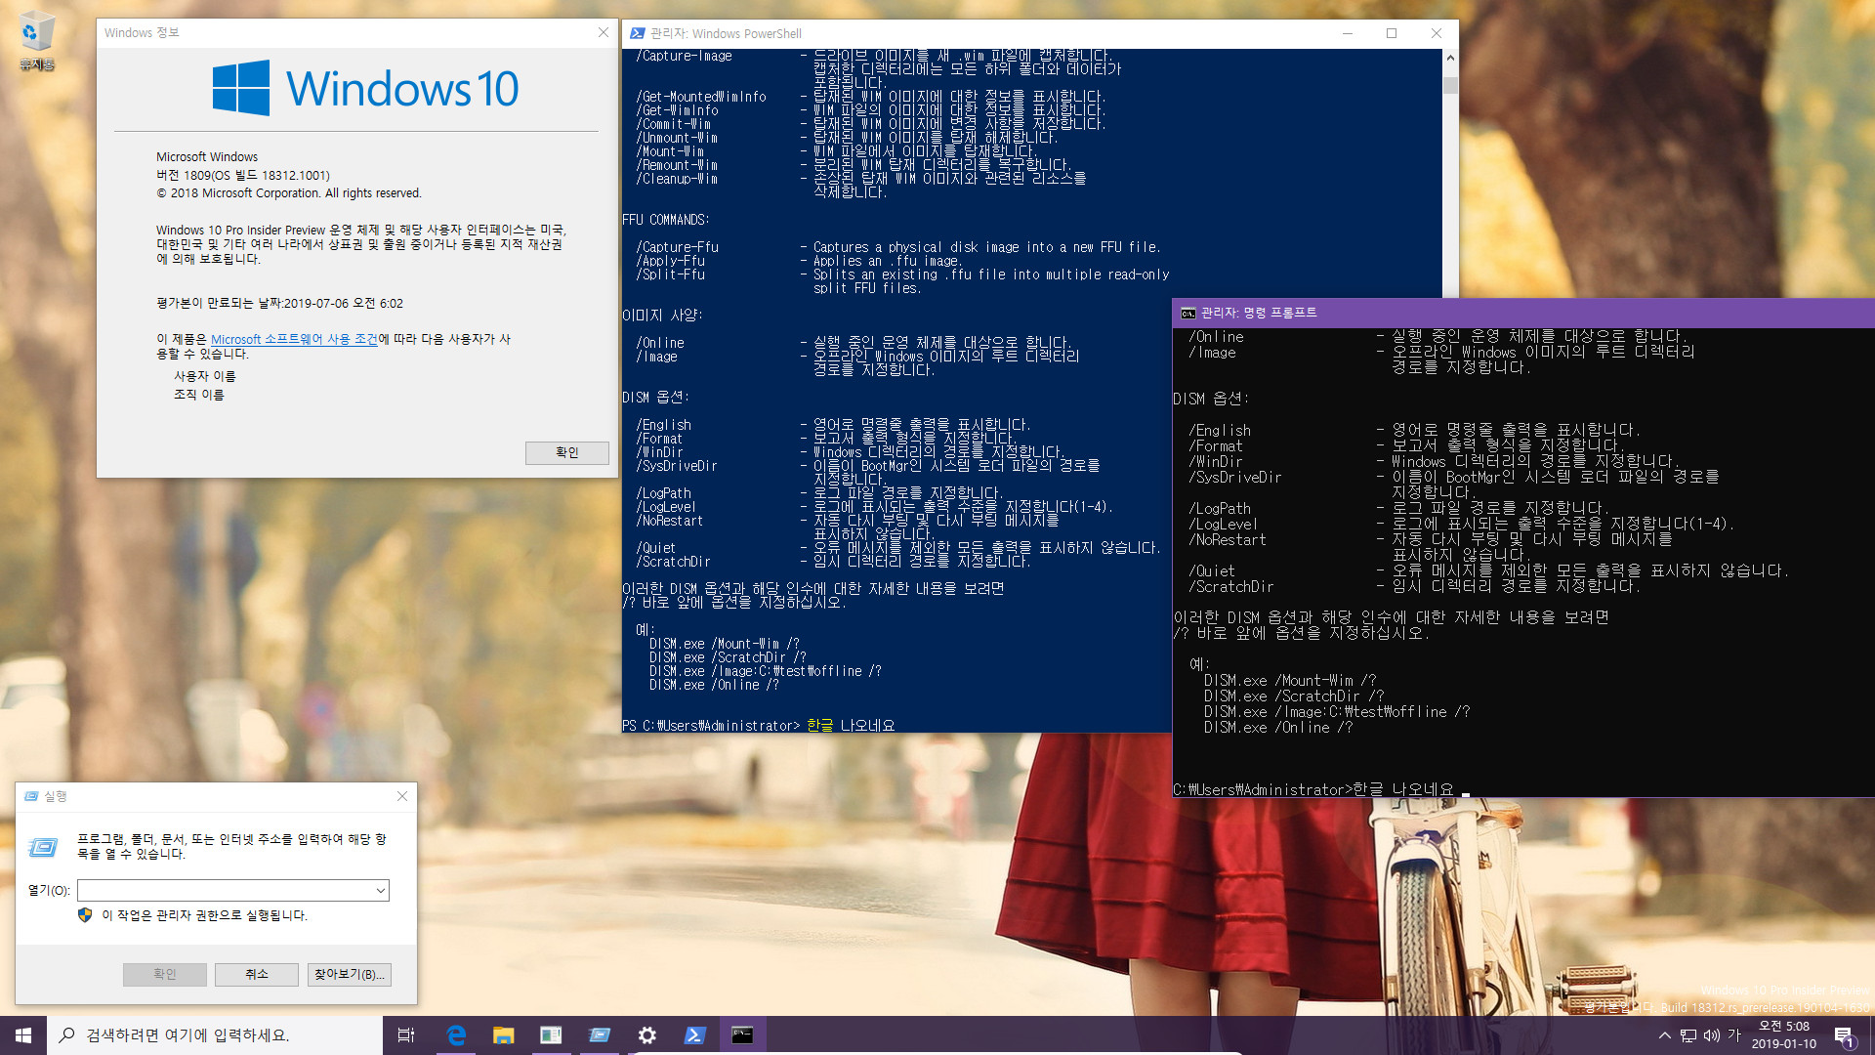Open Task View from the taskbar
The width and height of the screenshot is (1875, 1055).
406,1035
